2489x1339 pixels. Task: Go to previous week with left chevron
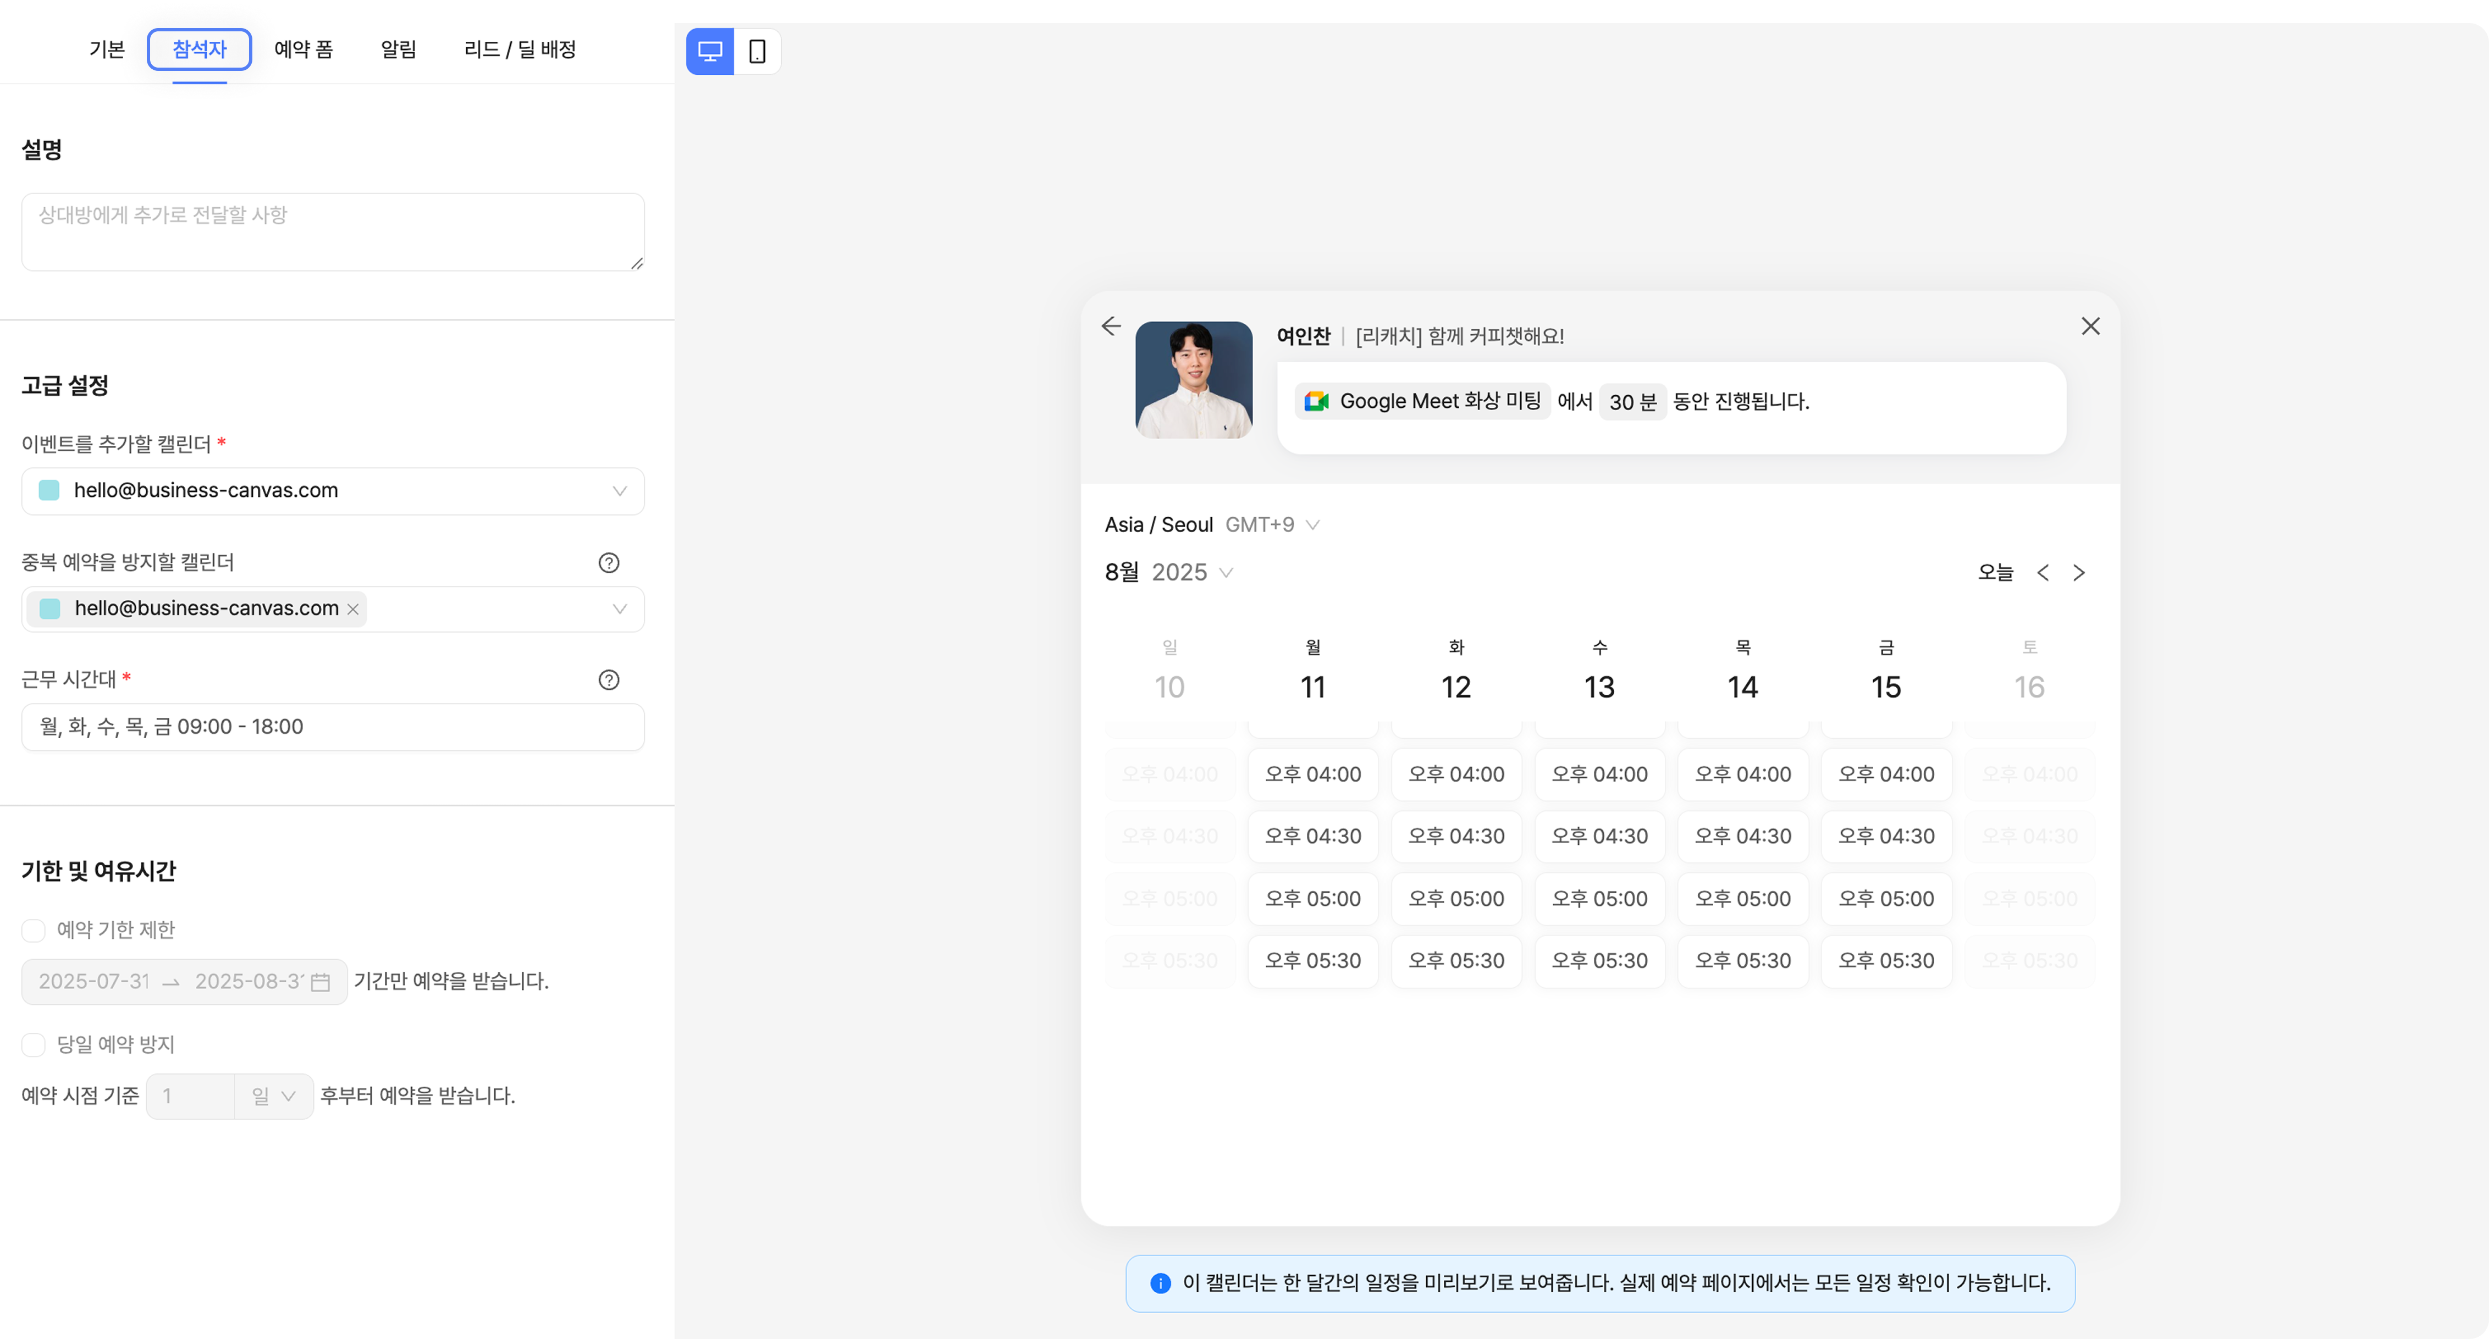click(2043, 573)
